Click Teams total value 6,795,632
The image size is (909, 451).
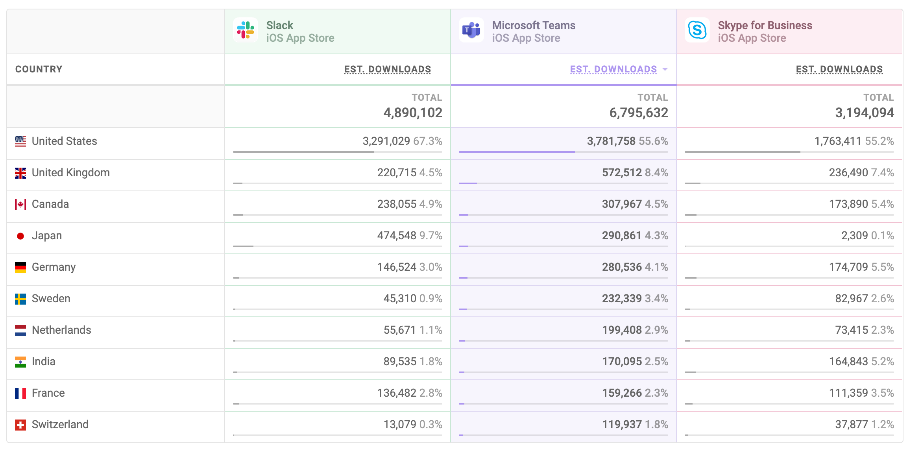pos(639,113)
